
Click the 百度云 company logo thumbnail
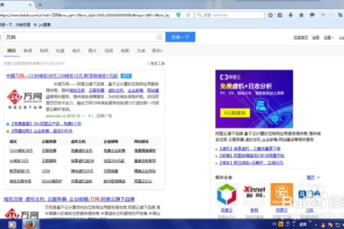pyautogui.click(x=226, y=195)
